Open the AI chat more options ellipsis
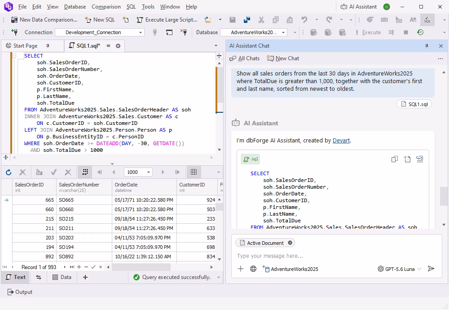This screenshot has height=310, width=449. pos(440,58)
